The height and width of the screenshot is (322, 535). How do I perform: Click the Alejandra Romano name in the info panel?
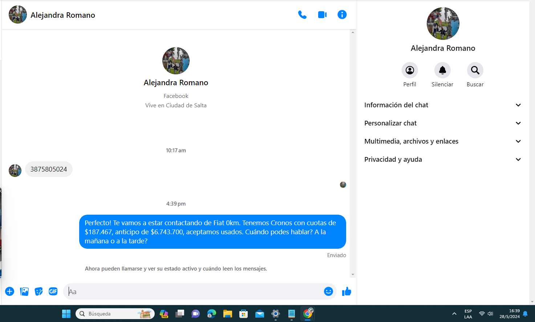tap(443, 48)
